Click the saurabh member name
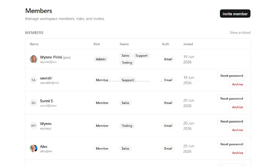Viewport: 263px width, 166px height. [x=46, y=78]
